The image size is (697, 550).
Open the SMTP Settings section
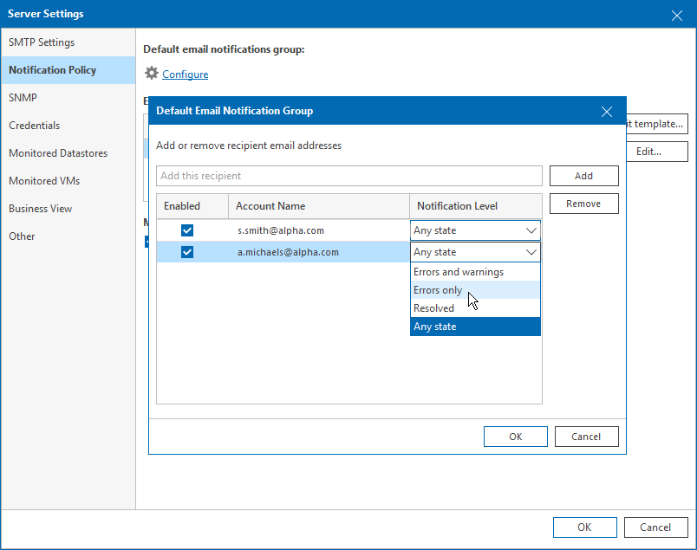(42, 42)
